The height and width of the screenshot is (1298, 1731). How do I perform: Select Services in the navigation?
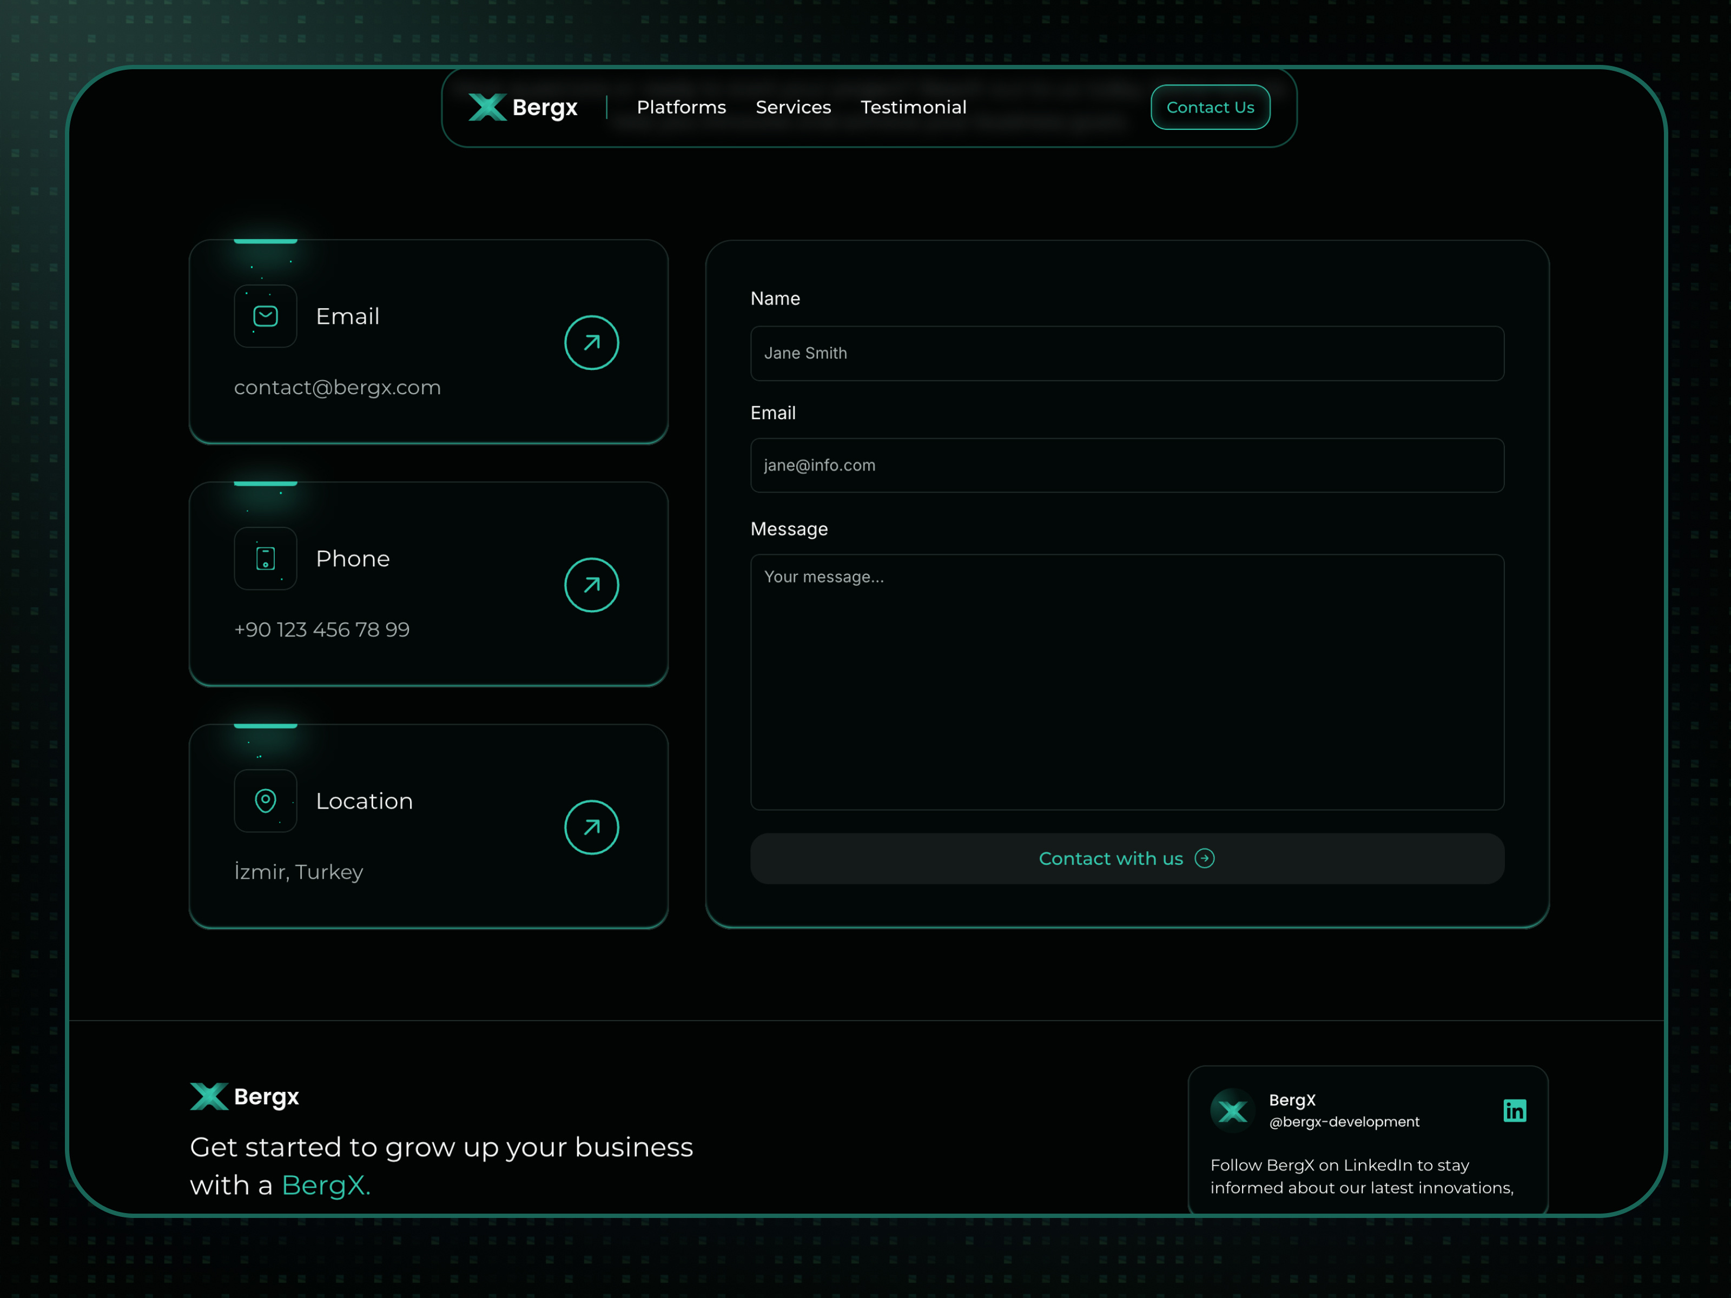(x=792, y=107)
